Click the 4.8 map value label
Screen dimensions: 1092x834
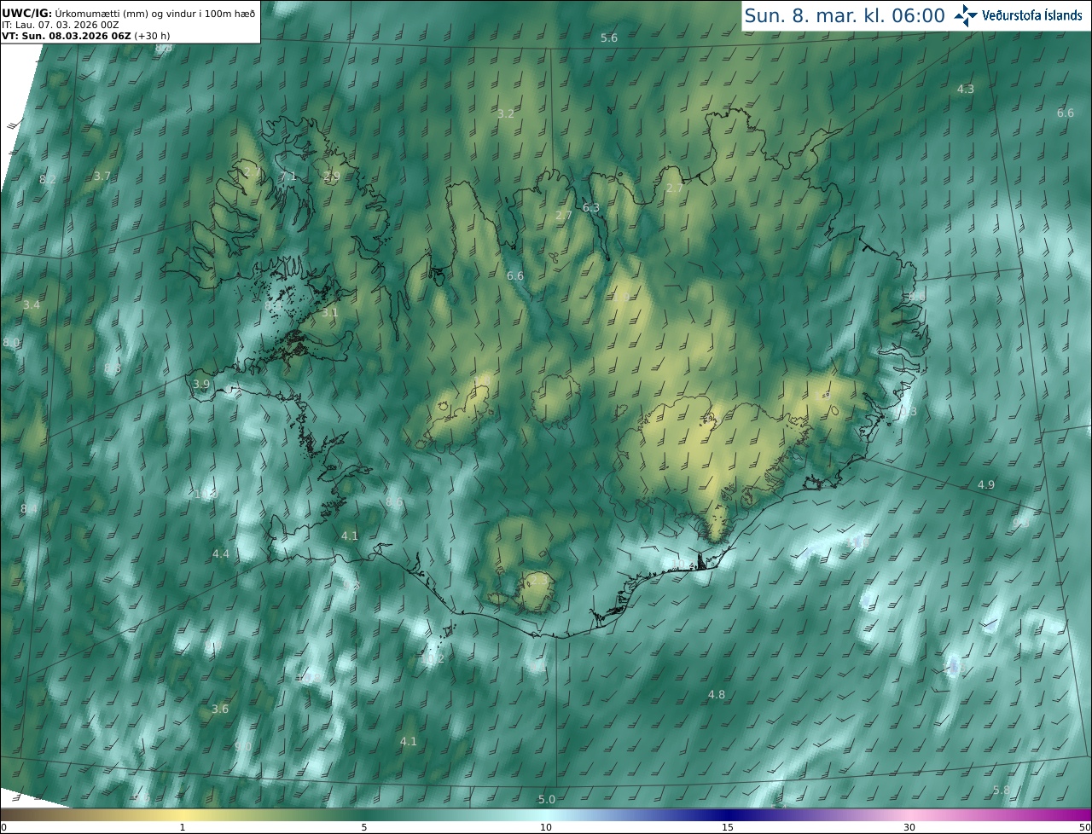[717, 694]
